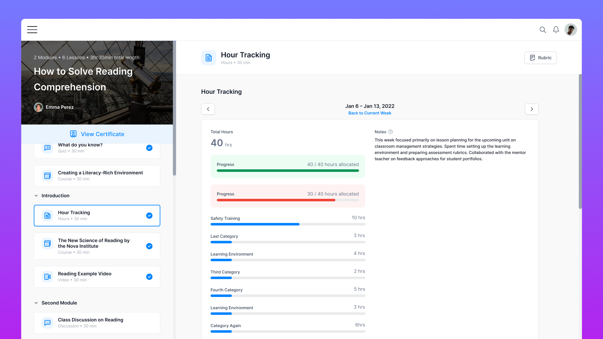The height and width of the screenshot is (339, 603).
Task: Click the Notes paragraph text
Action: click(450, 150)
